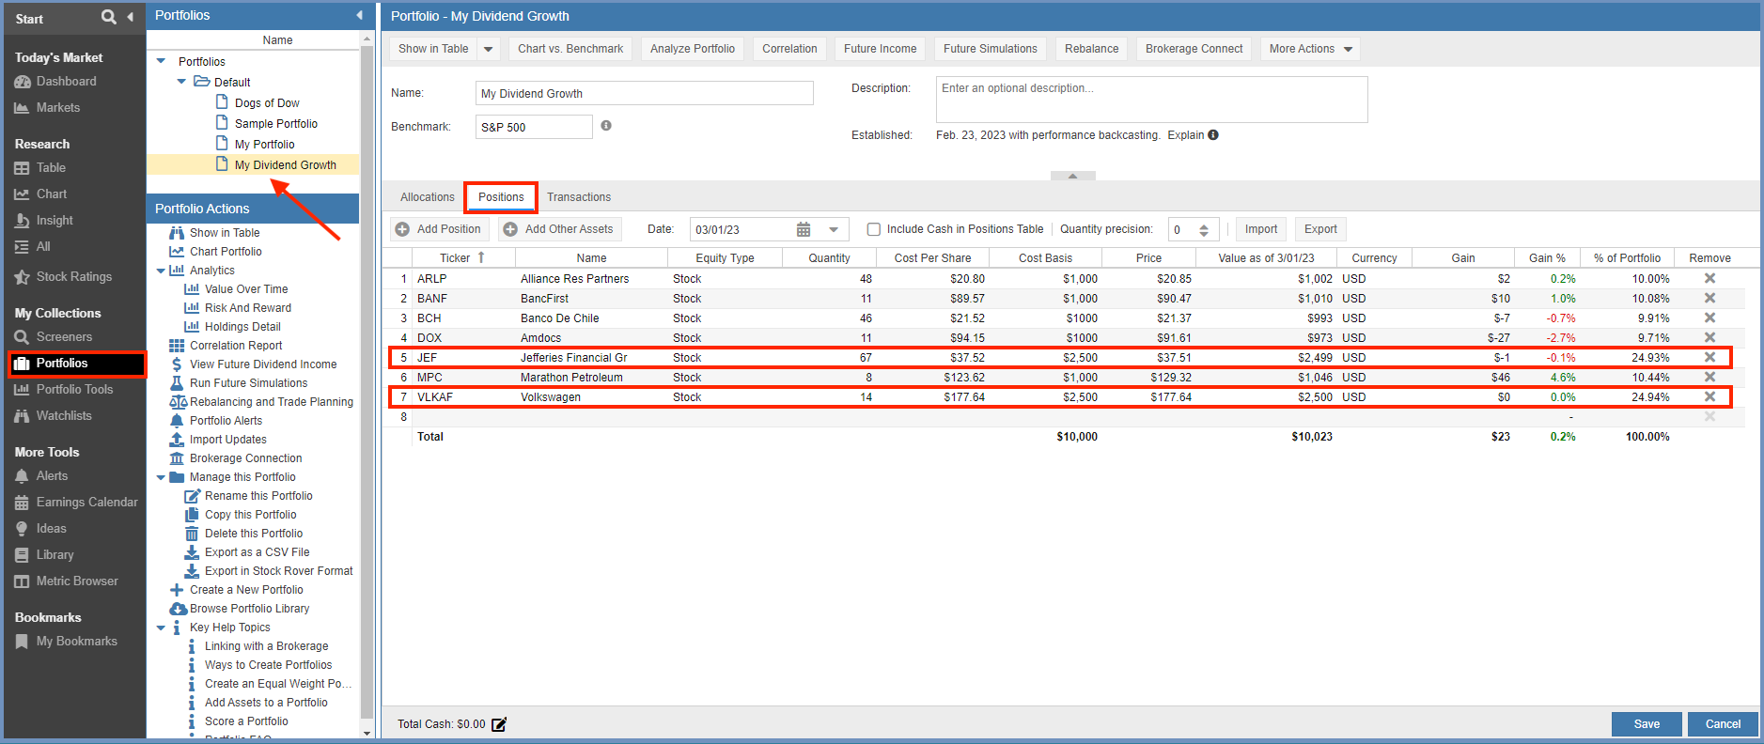Collapse the Portfolios tree root node
Screen dimensions: 1764x744
pyautogui.click(x=162, y=61)
